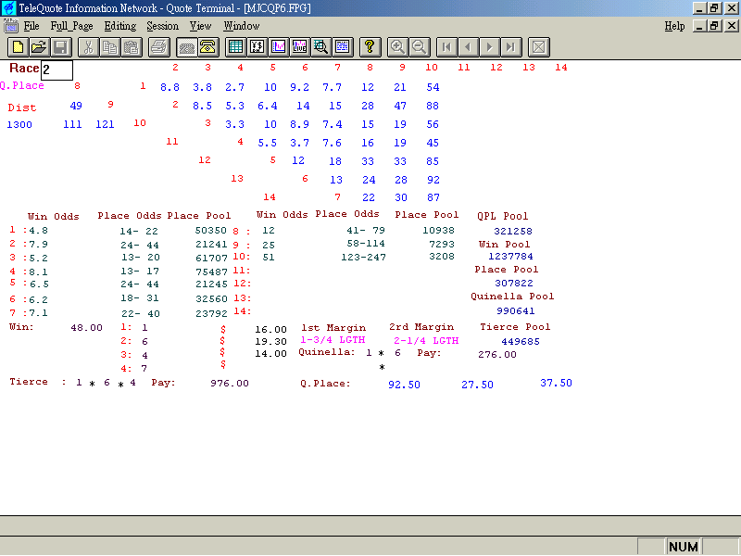741x556 pixels.
Task: Click the NUM status bar indicator
Action: tap(684, 547)
